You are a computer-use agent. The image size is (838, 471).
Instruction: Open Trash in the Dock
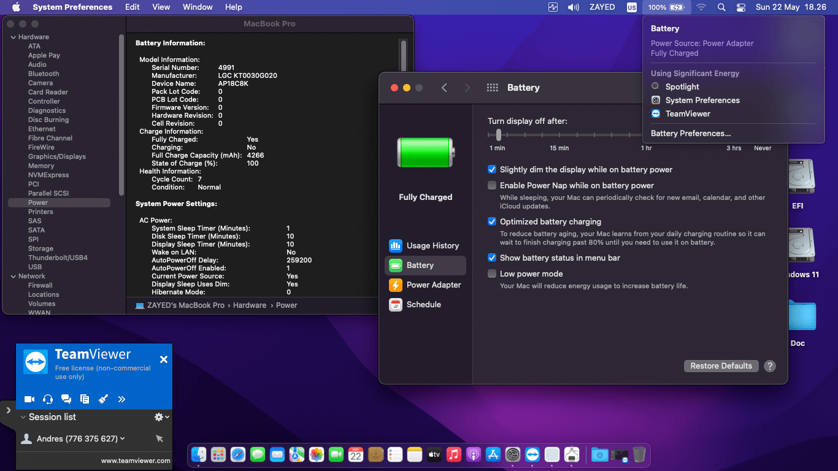pos(639,454)
